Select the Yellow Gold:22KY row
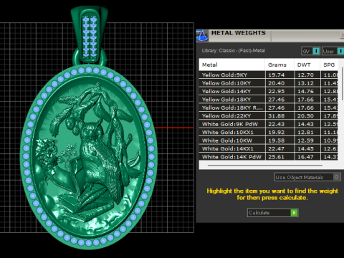The image size is (344, 258). point(269,116)
